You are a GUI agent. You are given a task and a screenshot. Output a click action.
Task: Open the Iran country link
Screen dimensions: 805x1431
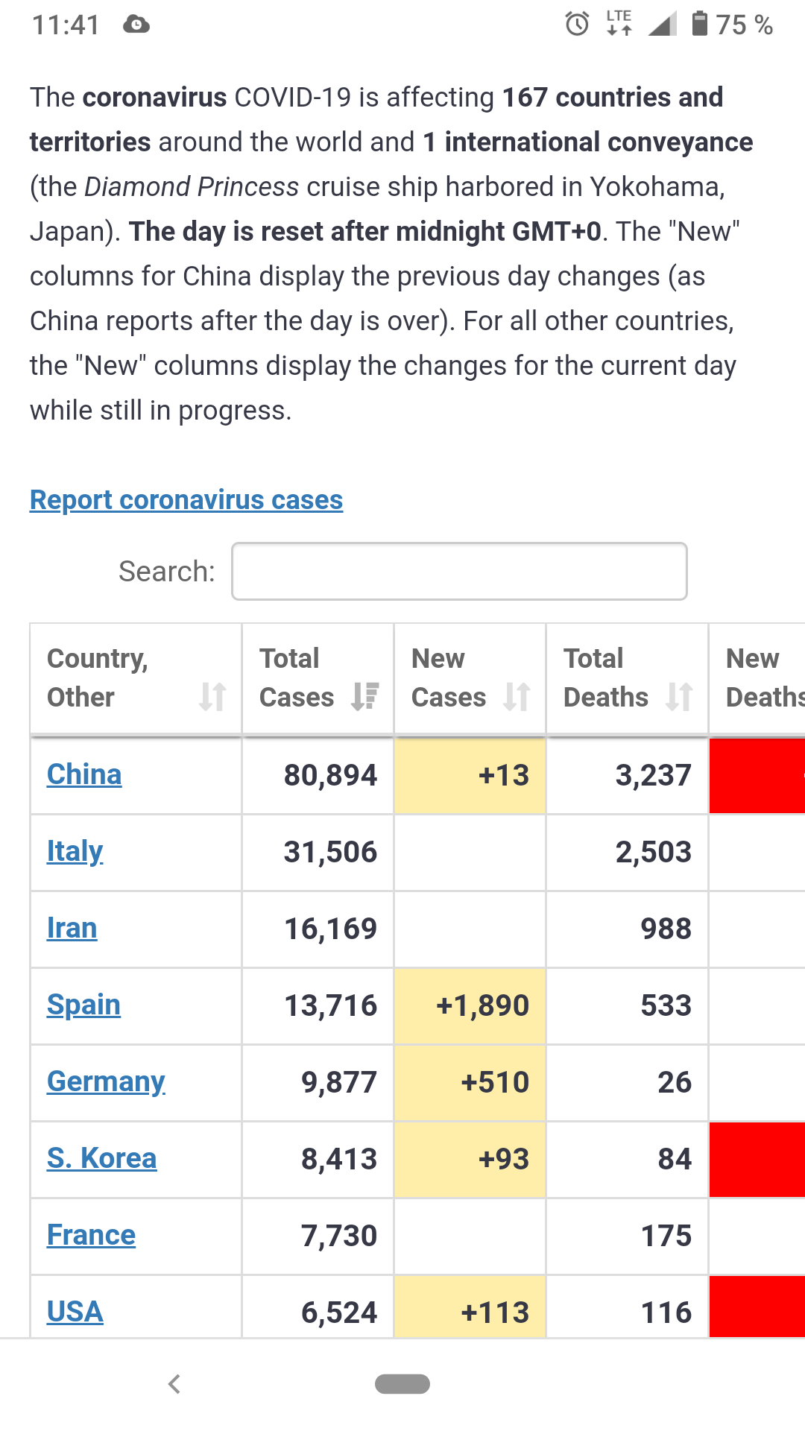(72, 929)
